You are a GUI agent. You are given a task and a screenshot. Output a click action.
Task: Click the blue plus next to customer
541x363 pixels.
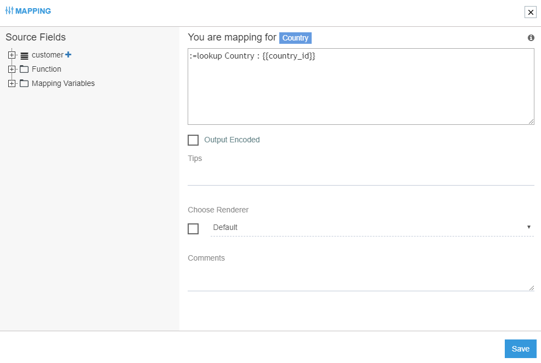coord(67,54)
